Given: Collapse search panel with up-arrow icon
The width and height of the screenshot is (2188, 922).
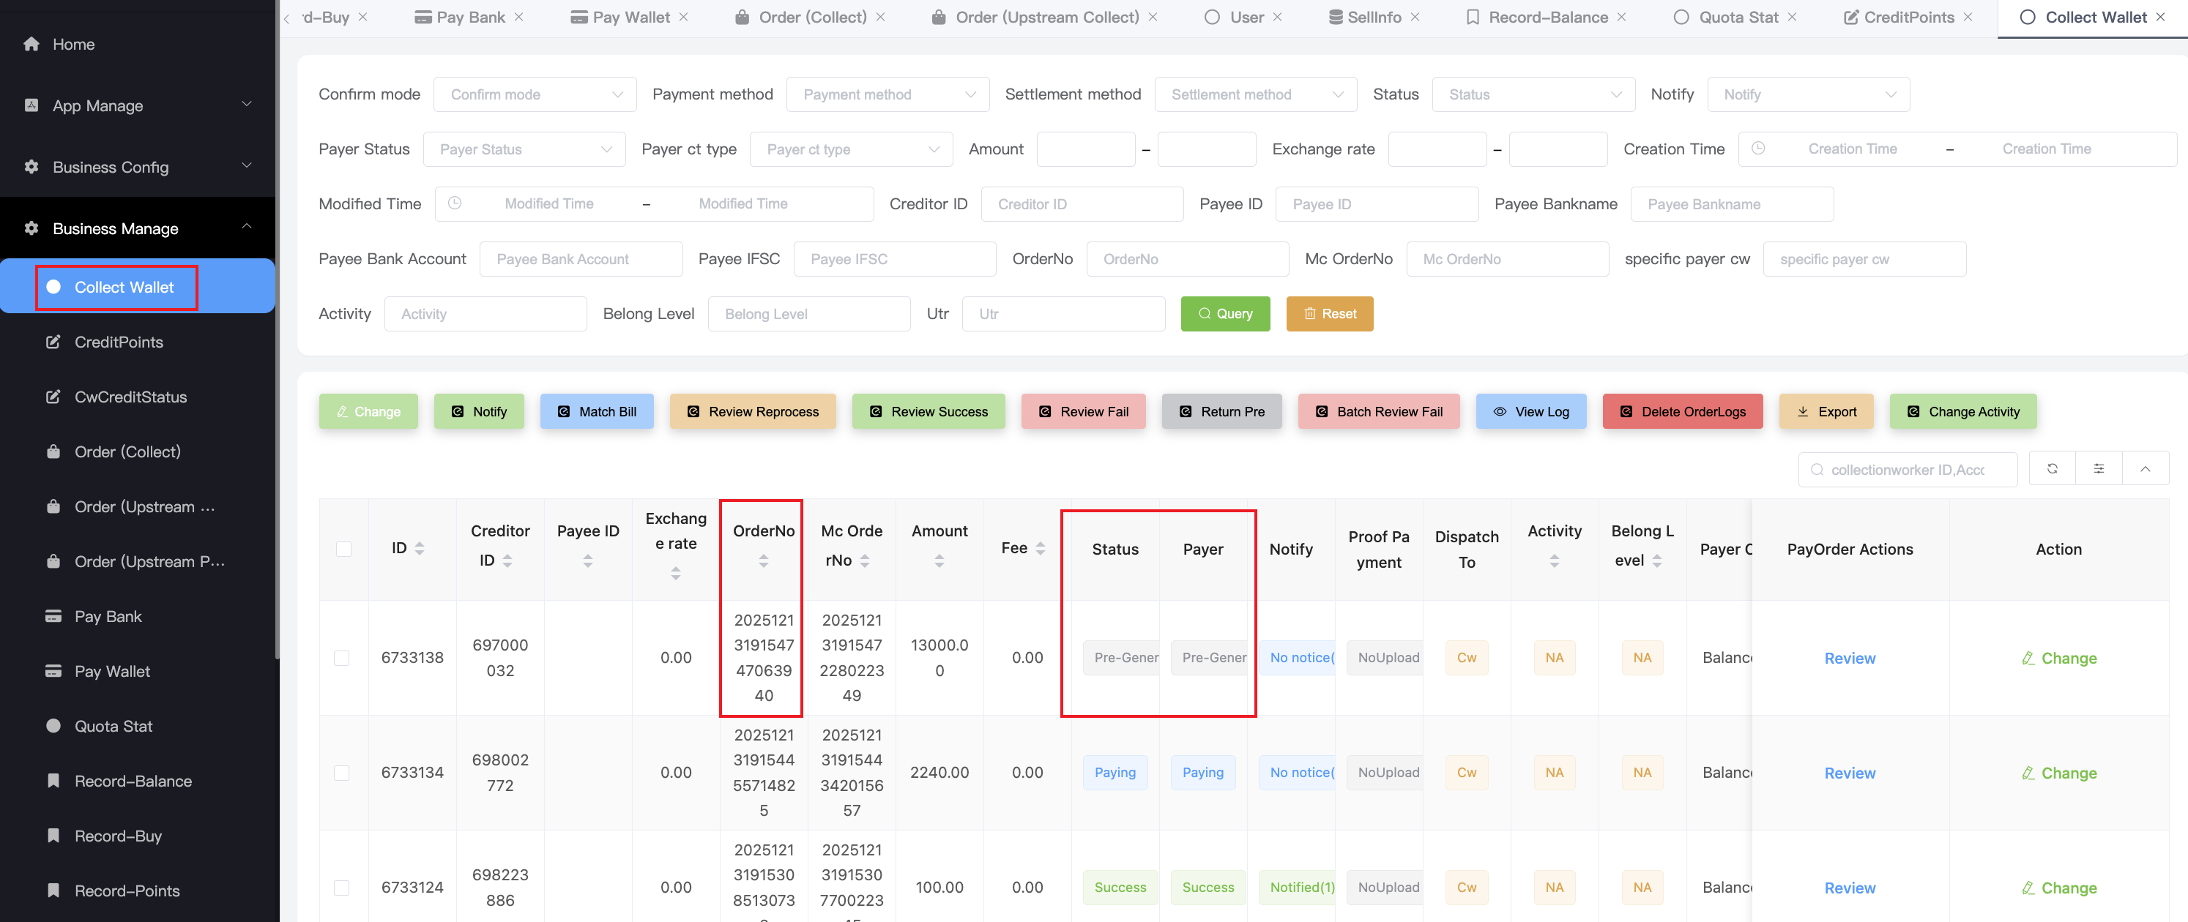Looking at the screenshot, I should coord(2145,468).
